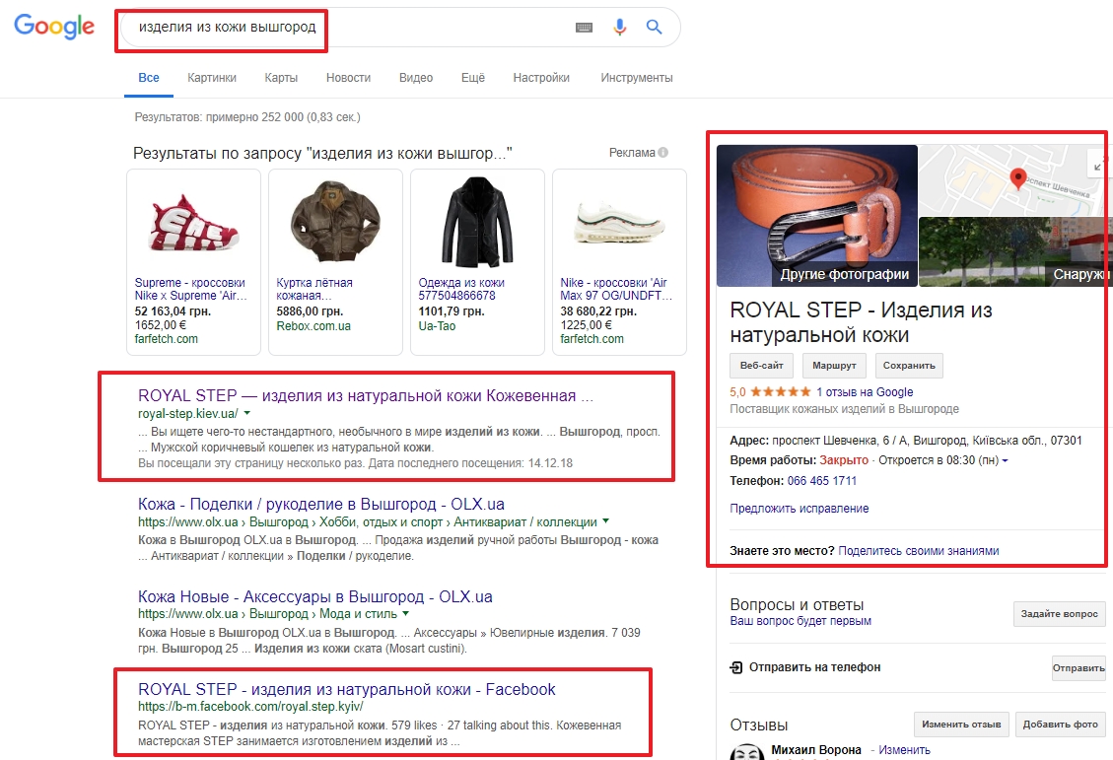Switch to the Карты tab
1113x760 pixels.
pyautogui.click(x=281, y=78)
